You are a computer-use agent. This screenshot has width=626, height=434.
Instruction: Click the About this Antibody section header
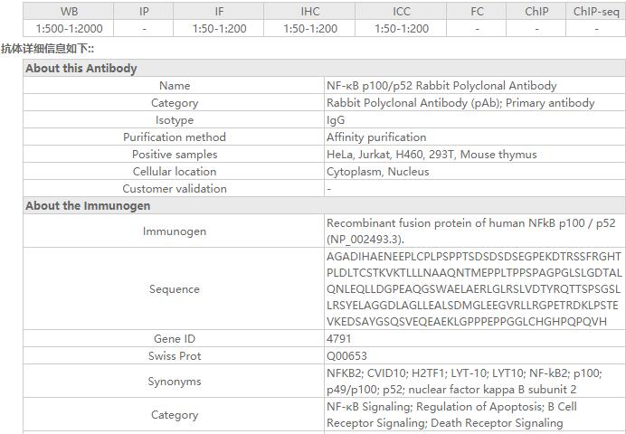81,69
